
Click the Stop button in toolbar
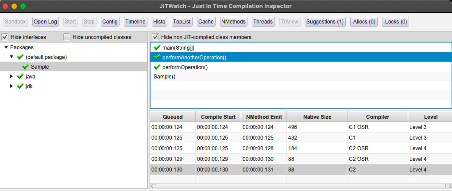89,22
